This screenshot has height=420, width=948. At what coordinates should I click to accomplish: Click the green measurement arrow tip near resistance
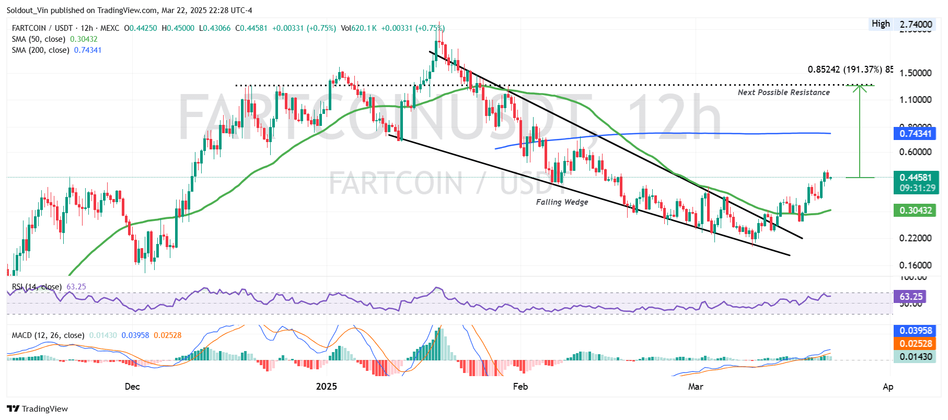(860, 88)
